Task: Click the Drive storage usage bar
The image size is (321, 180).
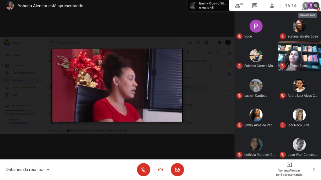Action: click(x=21, y=111)
